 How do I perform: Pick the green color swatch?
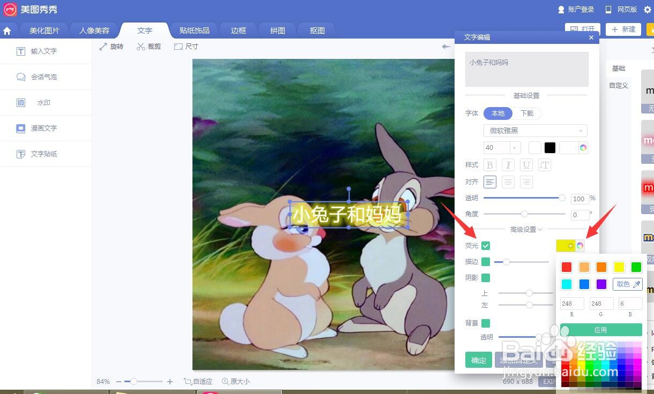coord(636,267)
